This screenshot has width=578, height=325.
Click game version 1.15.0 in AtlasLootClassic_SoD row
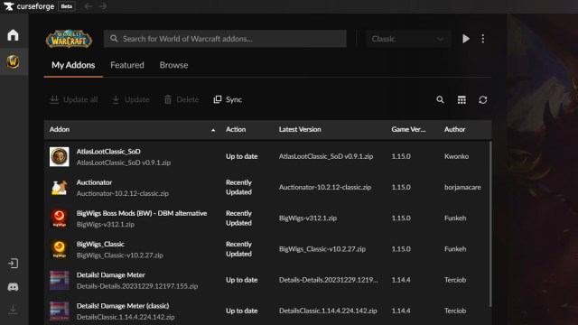click(x=401, y=156)
